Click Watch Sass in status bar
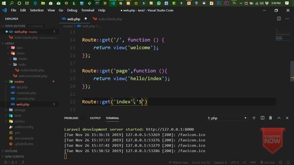 click(178, 162)
